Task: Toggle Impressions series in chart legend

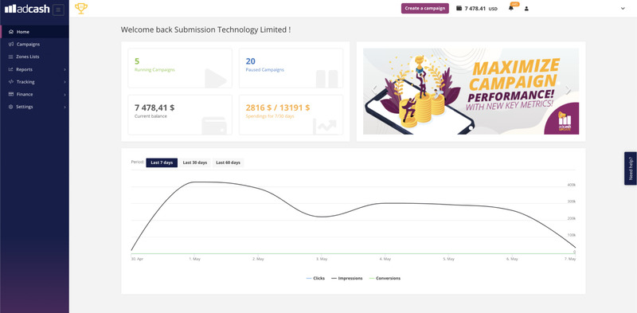Action: (x=346, y=279)
